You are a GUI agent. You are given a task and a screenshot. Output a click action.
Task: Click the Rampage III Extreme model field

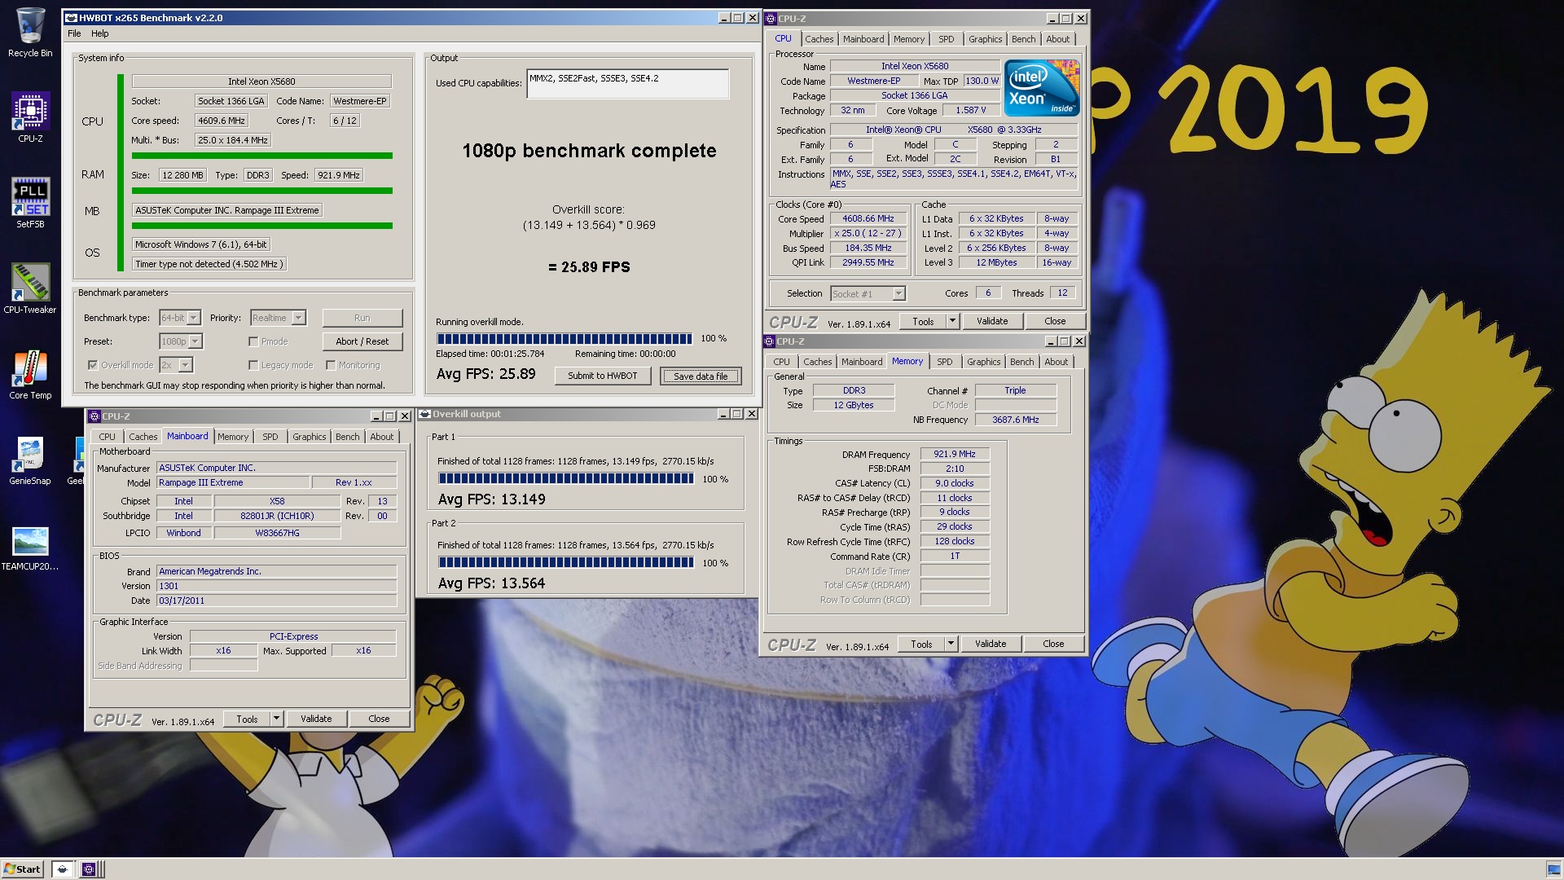tap(232, 482)
